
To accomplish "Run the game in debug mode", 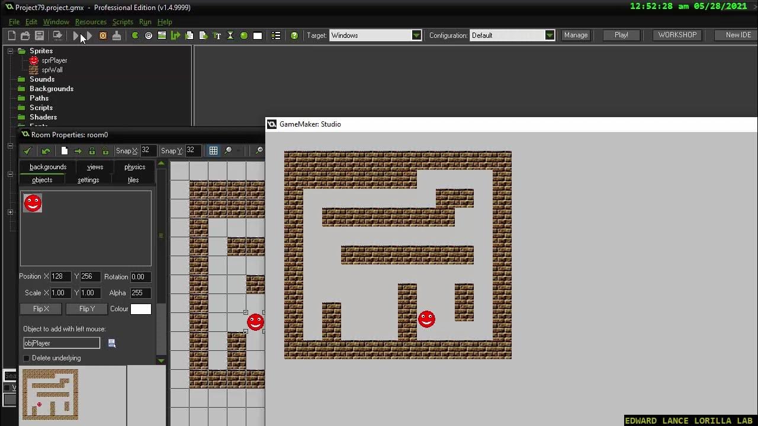I will click(x=89, y=35).
